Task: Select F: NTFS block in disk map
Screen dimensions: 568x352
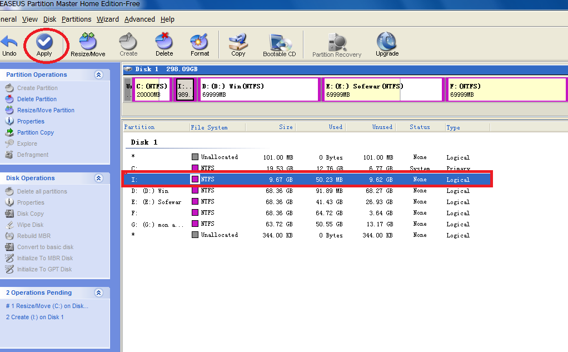Action: coord(506,90)
